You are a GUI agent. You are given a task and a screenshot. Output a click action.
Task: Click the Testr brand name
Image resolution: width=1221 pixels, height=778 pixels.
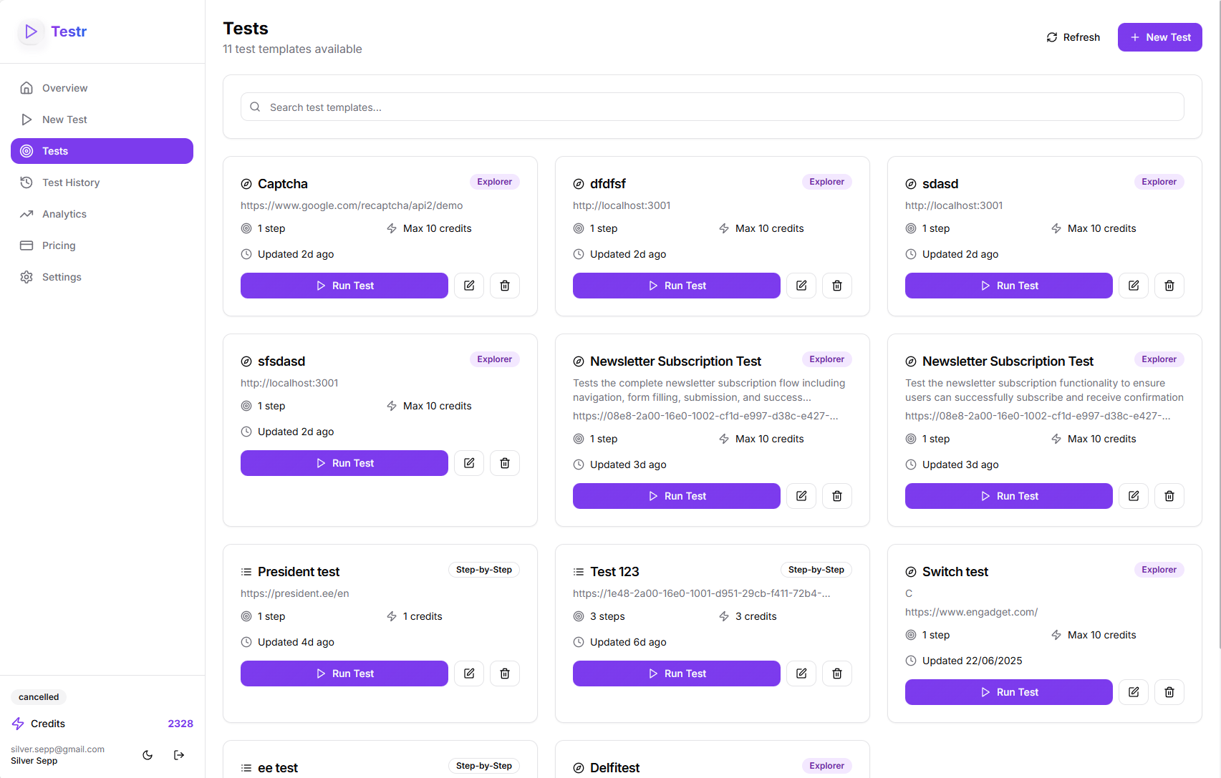pos(69,31)
